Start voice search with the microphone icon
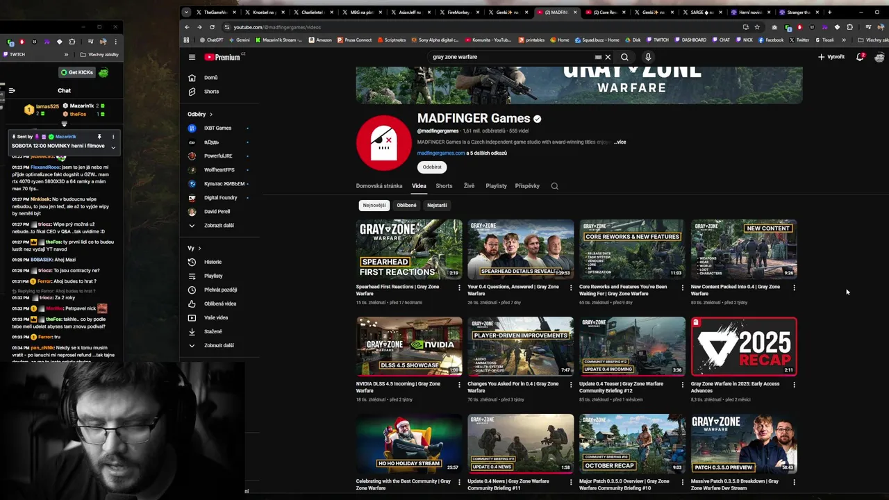This screenshot has height=500, width=889. (x=648, y=57)
